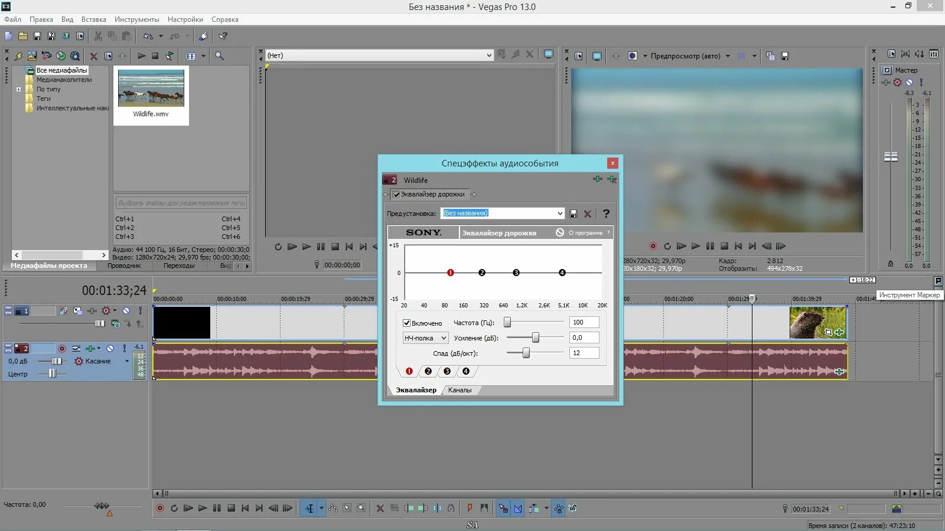This screenshot has height=531, width=945.
Task: Open the (Нет) dropdown in the trimmer window
Action: pyautogui.click(x=489, y=55)
